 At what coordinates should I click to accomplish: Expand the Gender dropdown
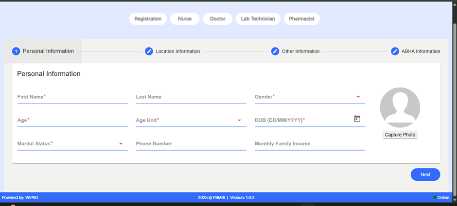point(358,97)
